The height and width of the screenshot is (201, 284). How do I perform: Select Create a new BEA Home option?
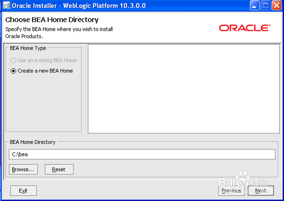(x=42, y=71)
